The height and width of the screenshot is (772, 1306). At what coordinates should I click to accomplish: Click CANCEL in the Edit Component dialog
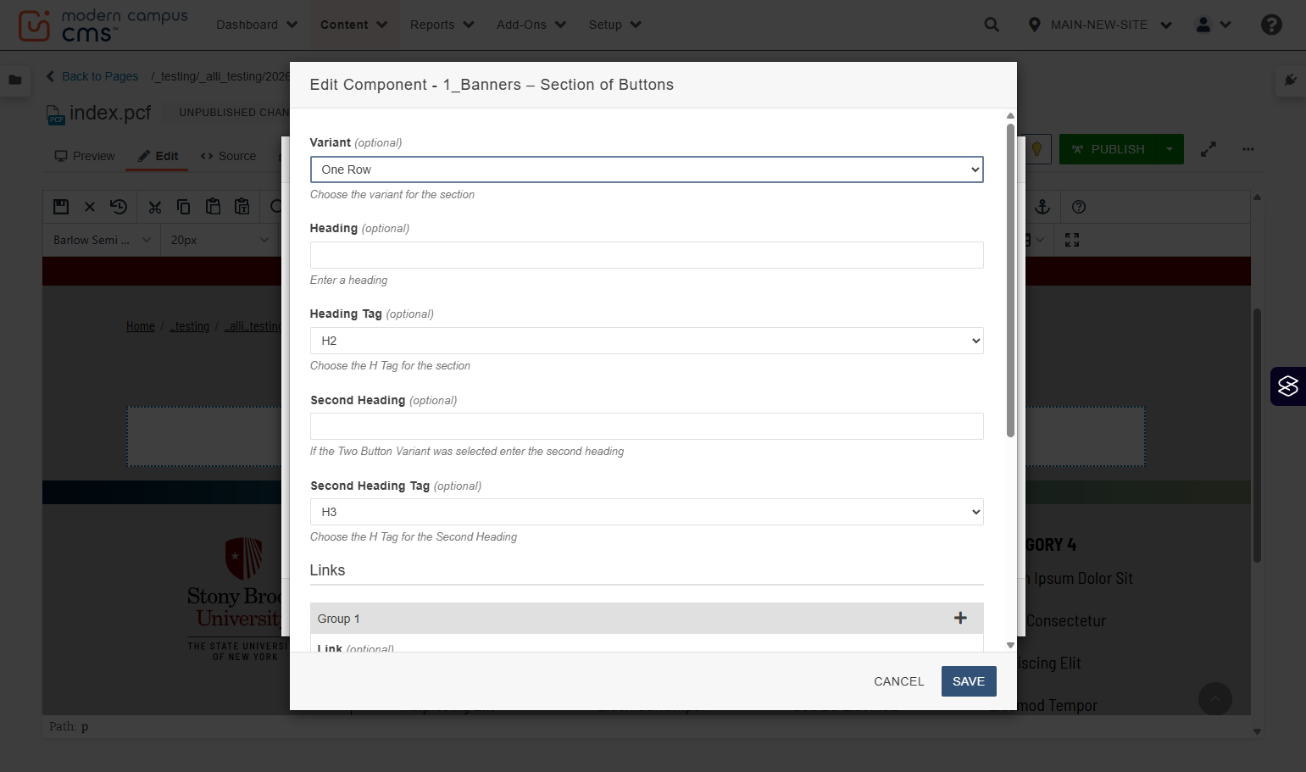point(899,681)
